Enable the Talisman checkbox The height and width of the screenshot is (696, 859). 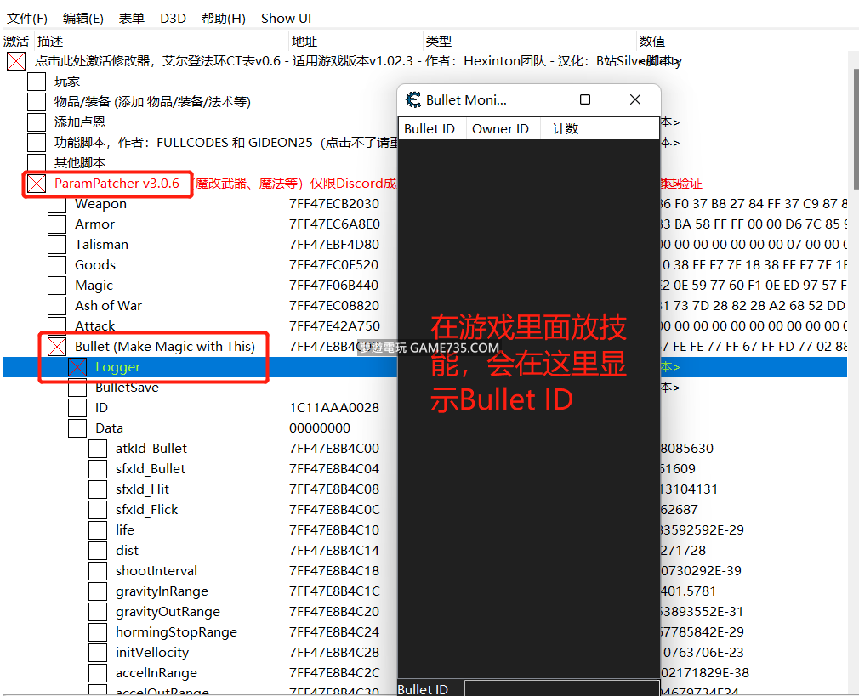point(57,244)
